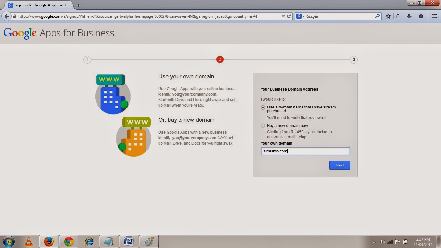Open the Windows Start button
Image resolution: width=441 pixels, height=248 pixels.
9,242
